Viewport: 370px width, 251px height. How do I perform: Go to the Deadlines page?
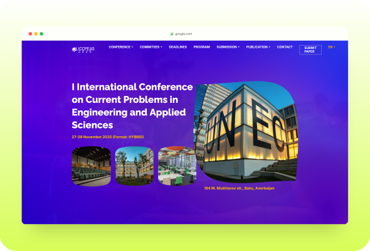click(x=178, y=47)
